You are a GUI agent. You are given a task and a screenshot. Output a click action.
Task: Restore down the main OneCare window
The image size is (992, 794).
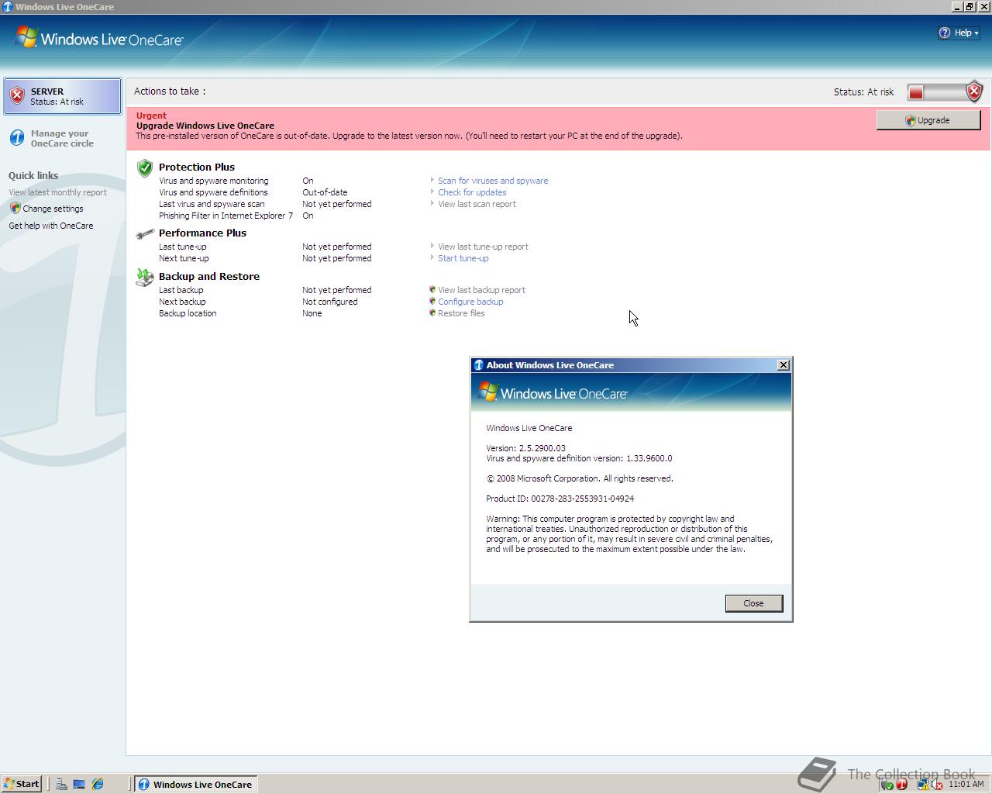click(x=970, y=6)
